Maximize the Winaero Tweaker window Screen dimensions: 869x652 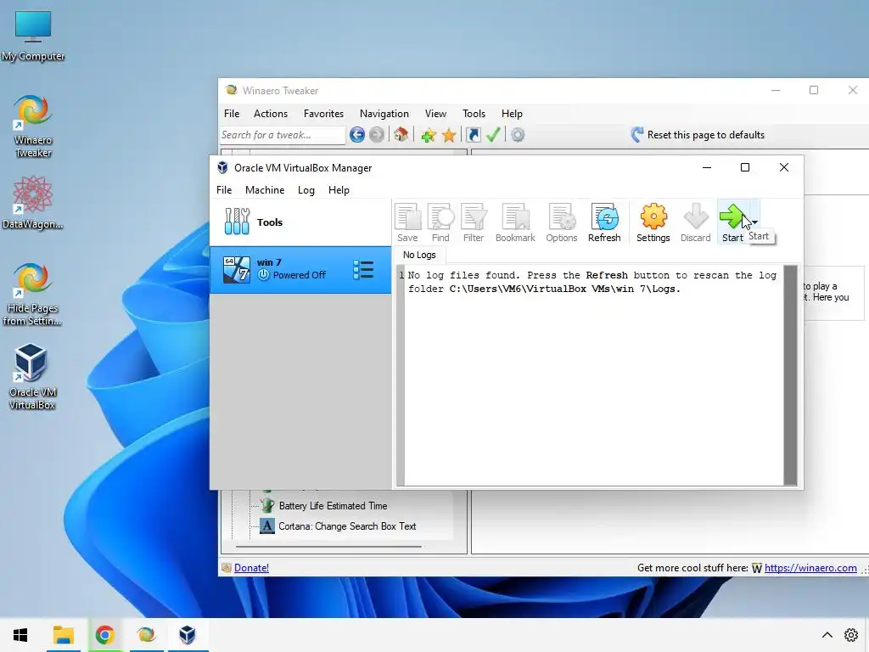point(814,90)
